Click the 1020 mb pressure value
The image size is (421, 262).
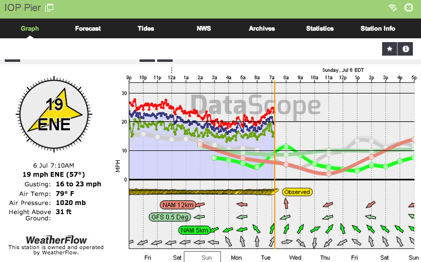tap(71, 203)
